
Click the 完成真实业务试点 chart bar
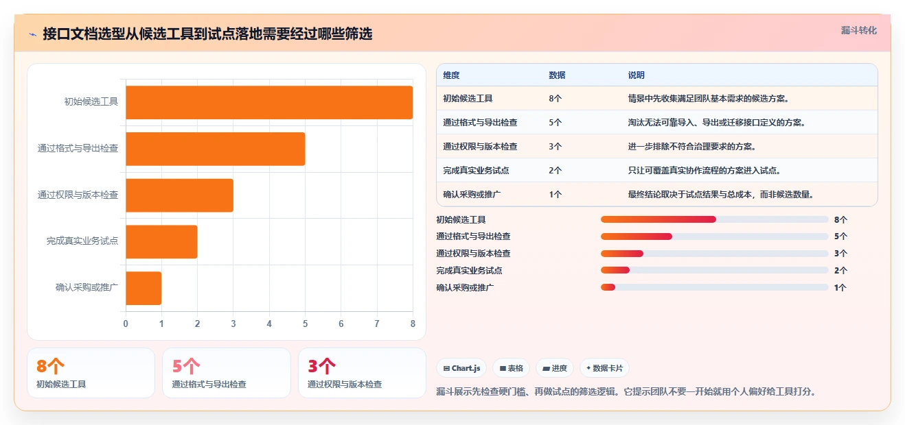[x=161, y=241]
